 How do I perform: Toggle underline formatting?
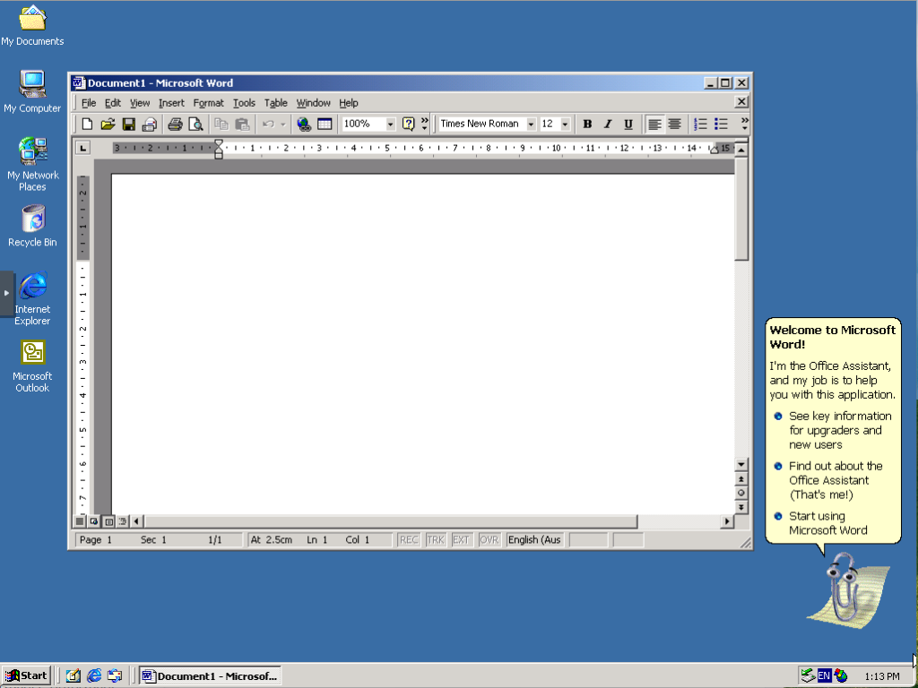pos(628,124)
